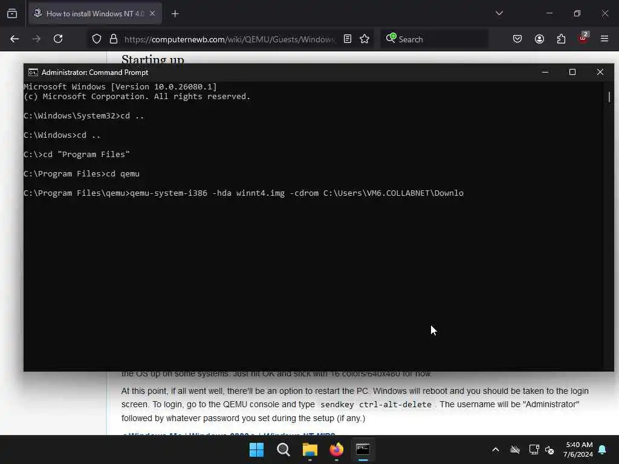This screenshot has height=464, width=619.
Task: Select the 'How to install Windows NT 4.0' tab
Action: (95, 13)
